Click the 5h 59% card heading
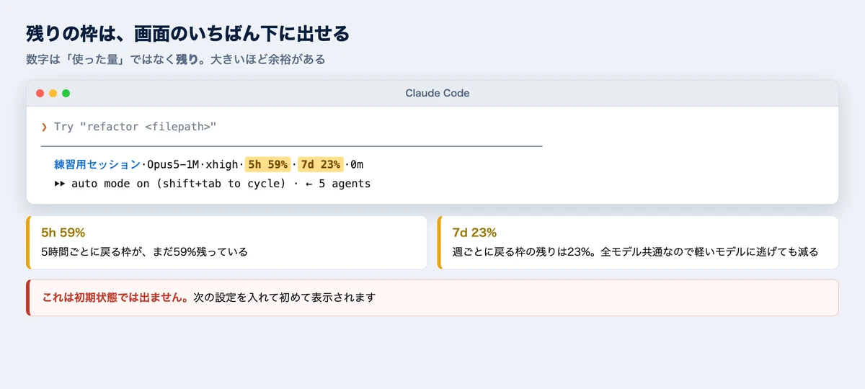Viewport: 865px width, 389px height. pos(63,233)
